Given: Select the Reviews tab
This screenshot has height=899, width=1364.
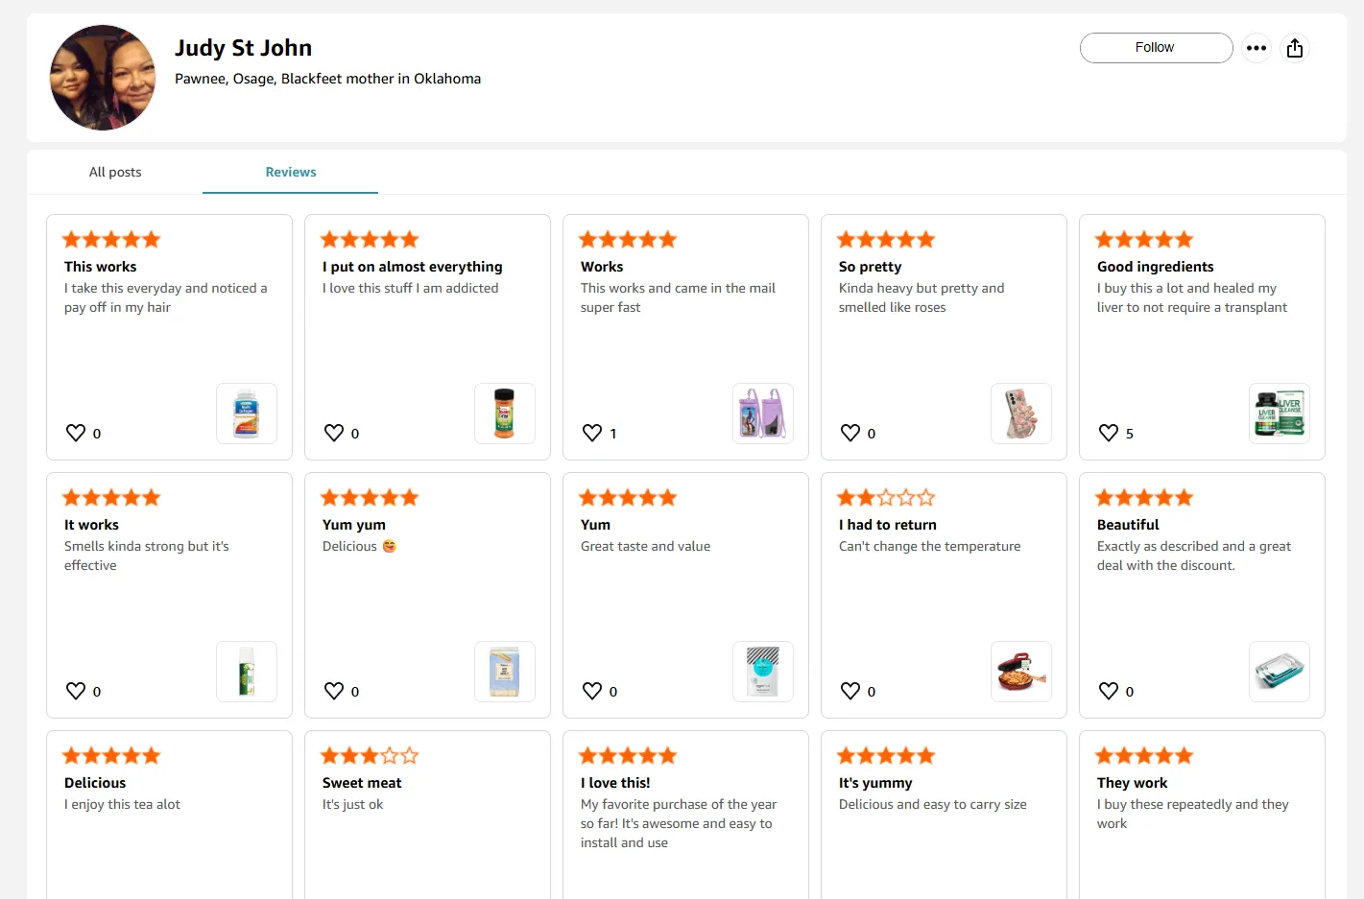Looking at the screenshot, I should tap(290, 173).
